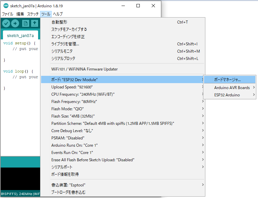This screenshot has width=258, height=198.
Task: Click status bar text "240MHz (WiF"
Action: pyautogui.click(x=29, y=194)
